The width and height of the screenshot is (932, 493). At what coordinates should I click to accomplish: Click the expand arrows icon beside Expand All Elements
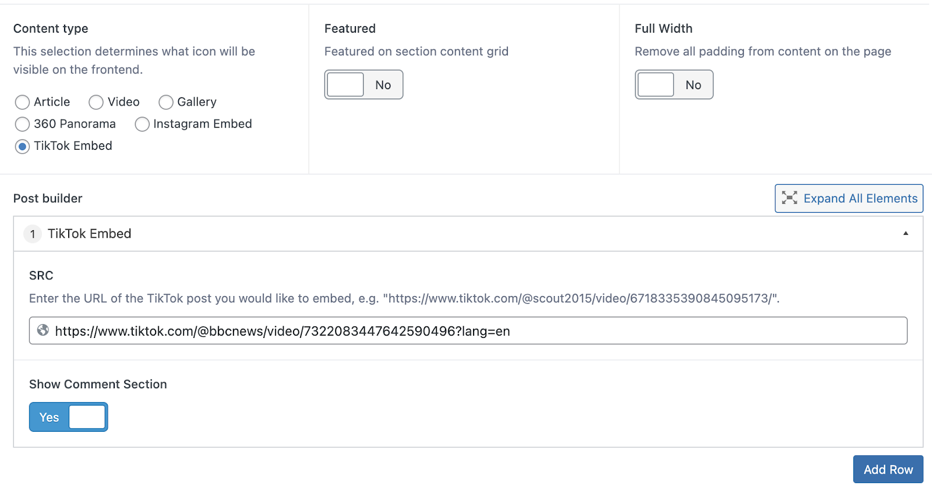[x=789, y=198]
